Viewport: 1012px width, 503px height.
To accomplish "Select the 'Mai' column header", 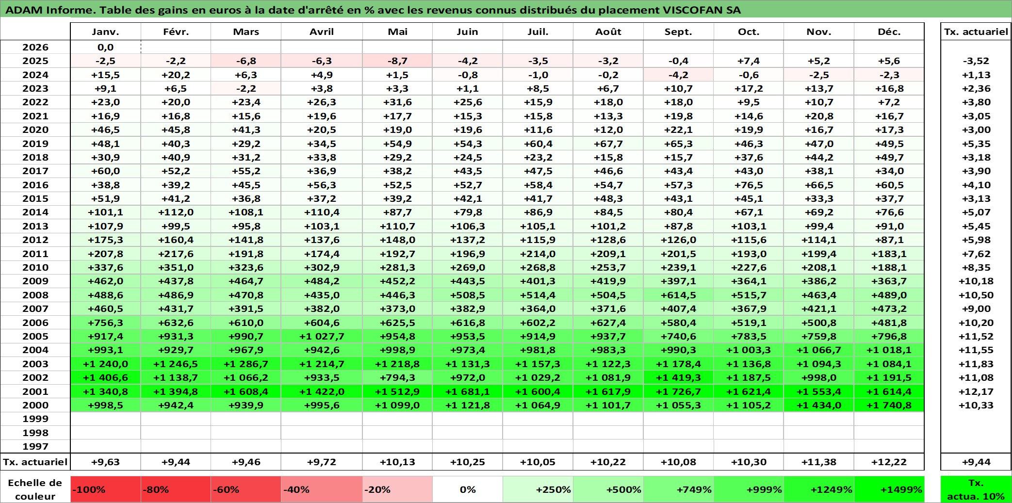I will 397,32.
